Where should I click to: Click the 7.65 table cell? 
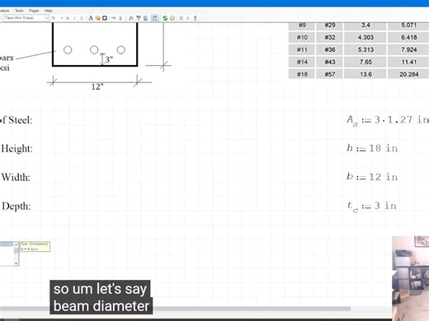(x=365, y=62)
